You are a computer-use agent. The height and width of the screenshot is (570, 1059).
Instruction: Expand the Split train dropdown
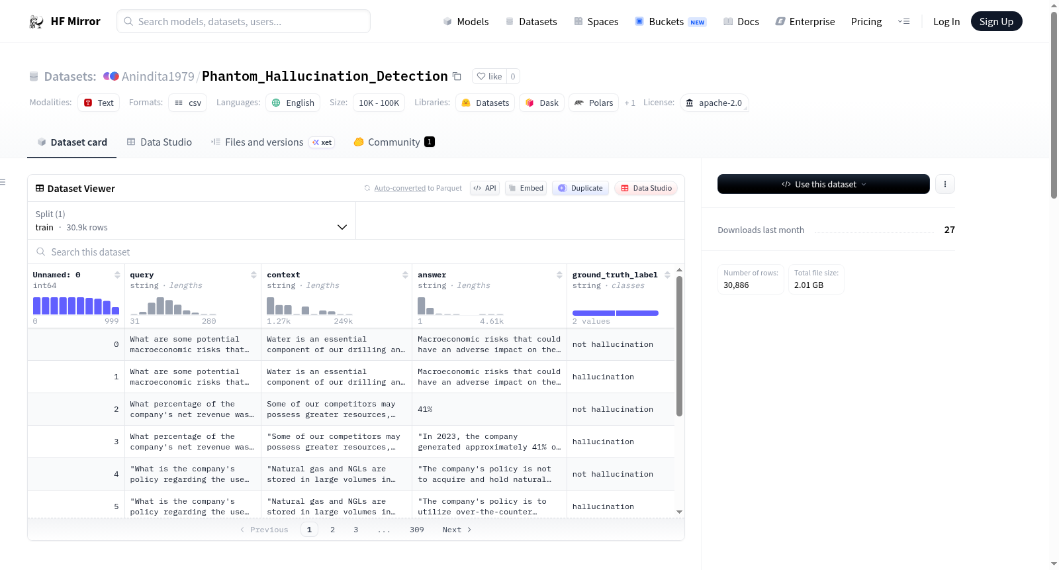192,220
